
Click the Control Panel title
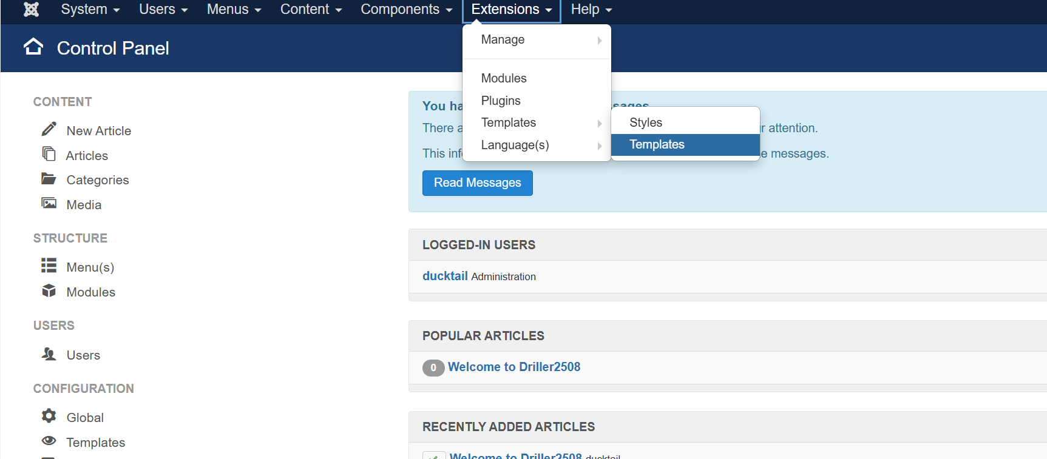113,48
